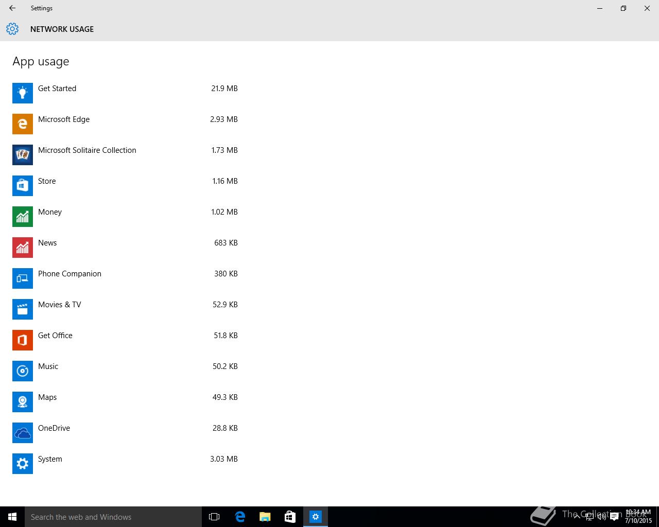Click the 1.73 MB usage value
Screen dimensions: 659x527
(224, 150)
